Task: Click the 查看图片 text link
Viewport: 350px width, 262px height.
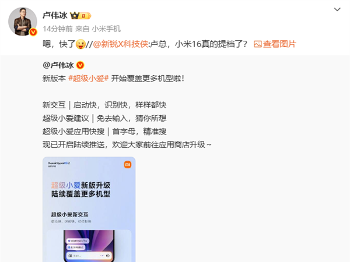Action: tap(279, 44)
